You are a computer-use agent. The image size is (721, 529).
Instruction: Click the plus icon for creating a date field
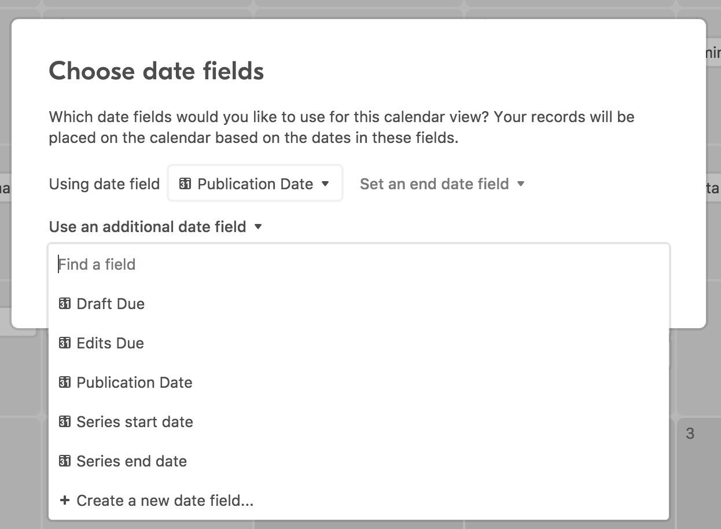coord(65,500)
